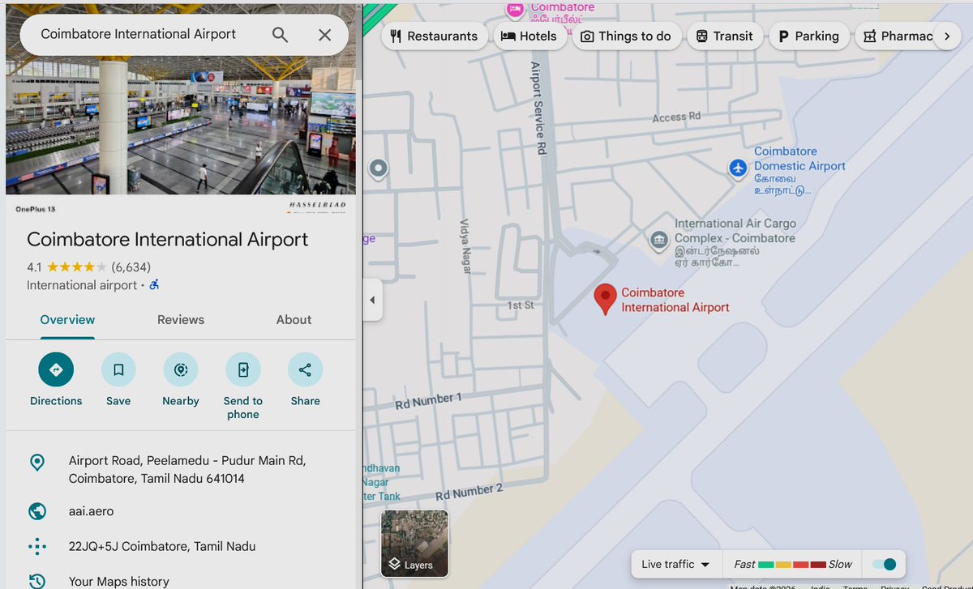The image size is (973, 589).
Task: Filter map by Things to do
Action: tap(626, 36)
